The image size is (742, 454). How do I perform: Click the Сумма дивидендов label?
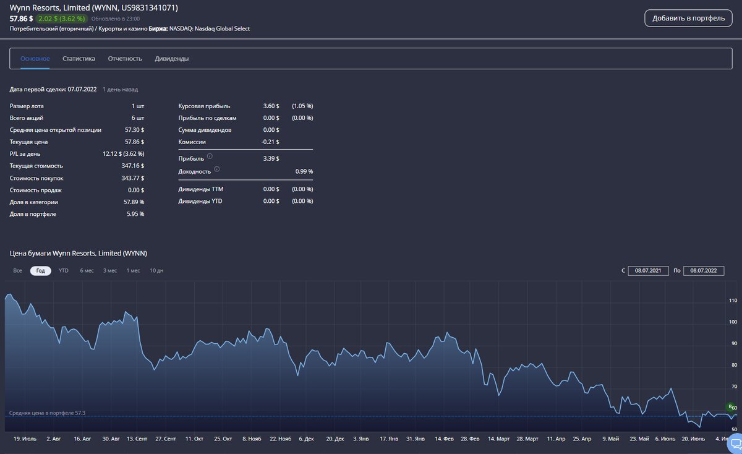tap(205, 130)
